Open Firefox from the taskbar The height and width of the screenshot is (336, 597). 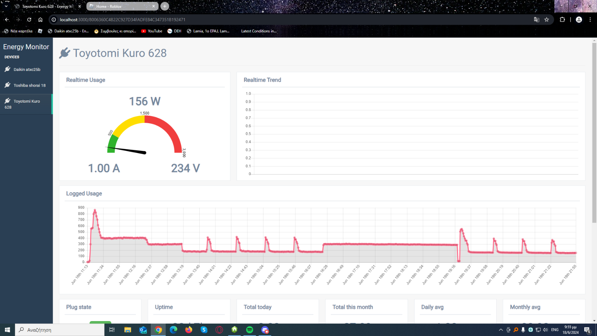coord(189,330)
